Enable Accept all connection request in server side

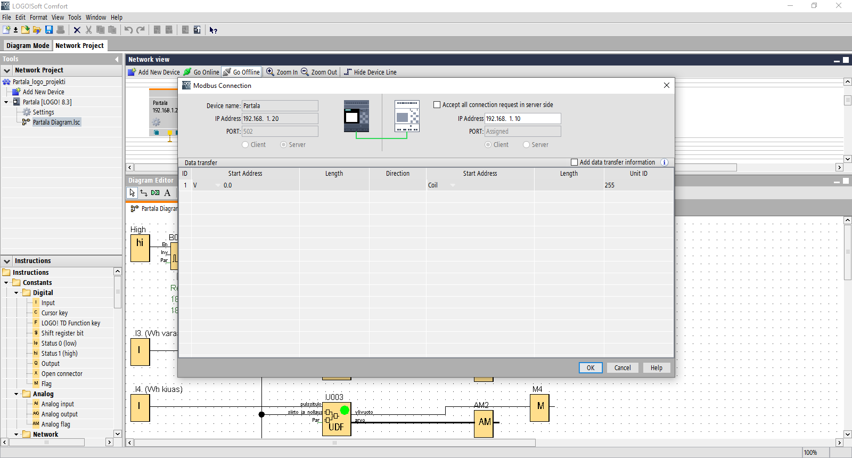tap(437, 105)
